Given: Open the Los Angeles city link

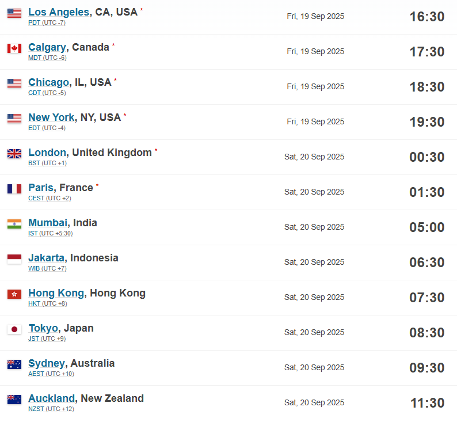Looking at the screenshot, I should click(x=59, y=12).
